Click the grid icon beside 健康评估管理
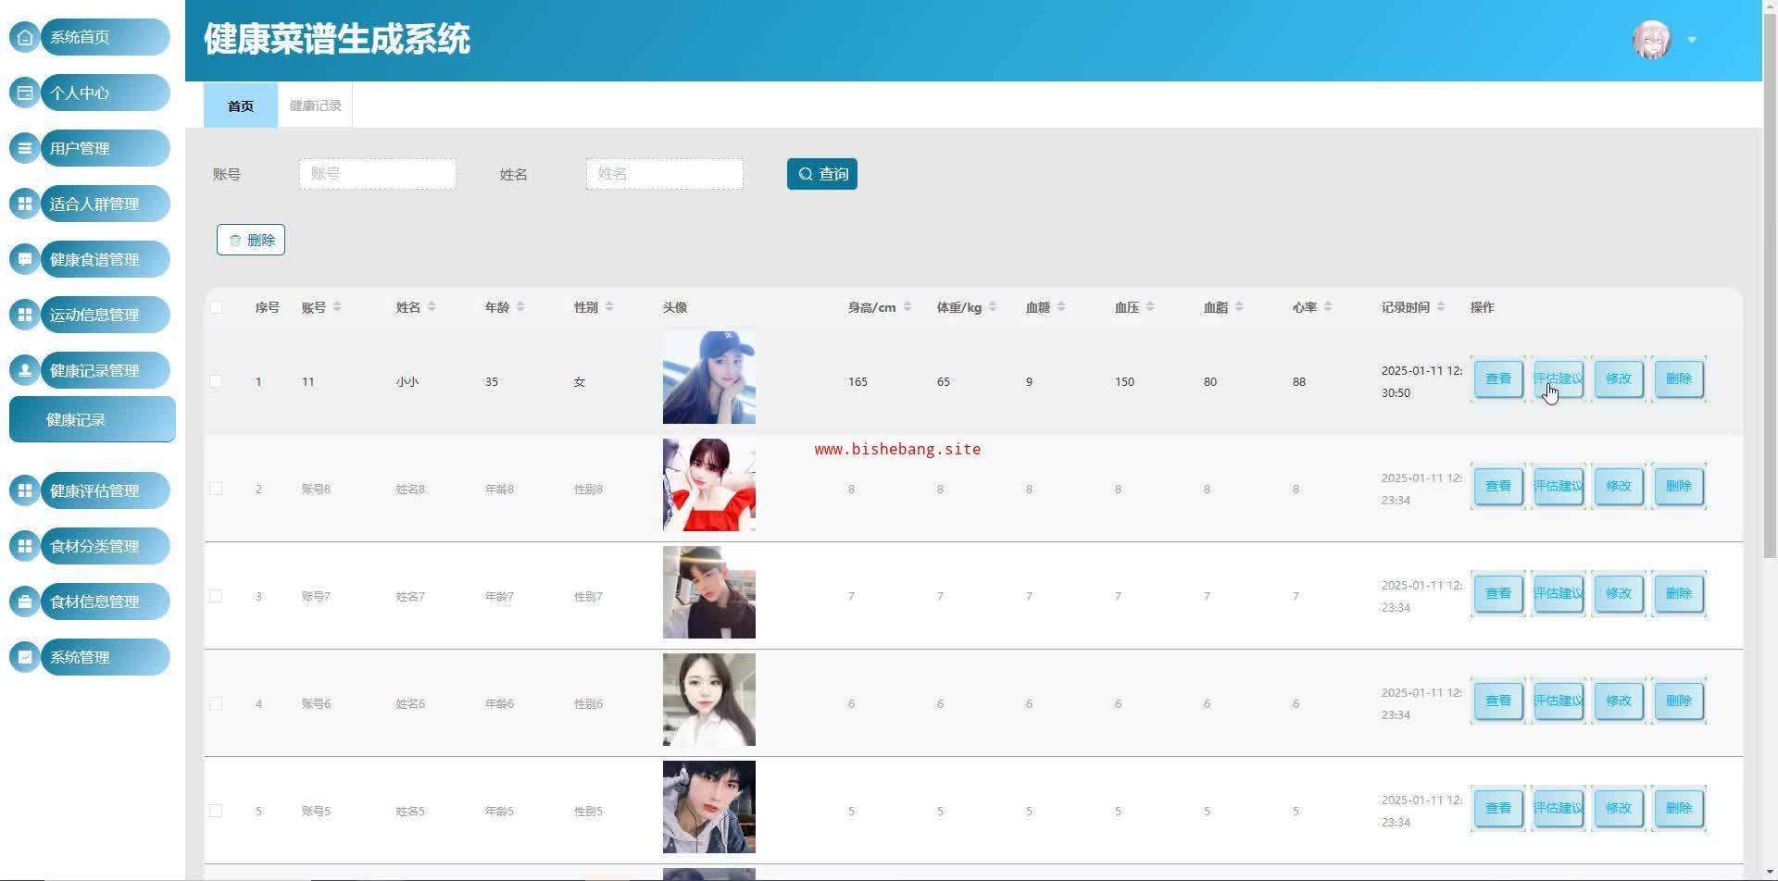Viewport: 1778px width, 881px height. tap(25, 490)
